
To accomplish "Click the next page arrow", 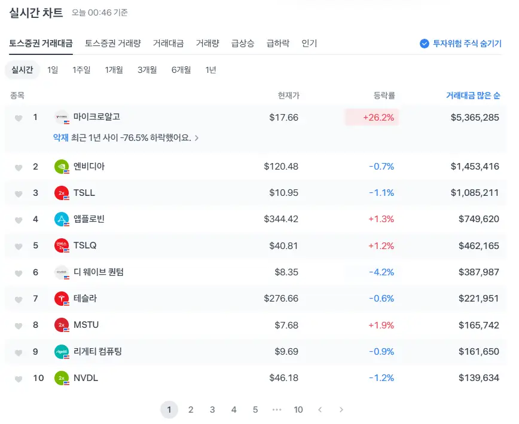I will [341, 410].
